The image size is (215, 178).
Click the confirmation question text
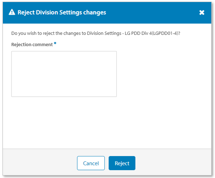(x=96, y=33)
